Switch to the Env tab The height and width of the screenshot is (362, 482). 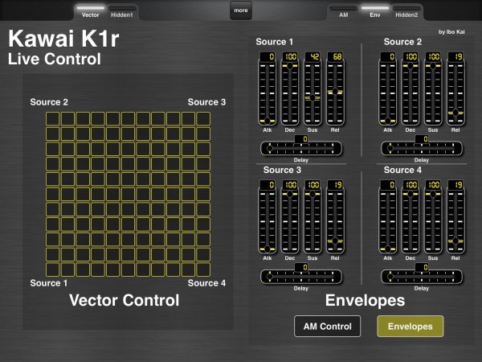click(375, 12)
